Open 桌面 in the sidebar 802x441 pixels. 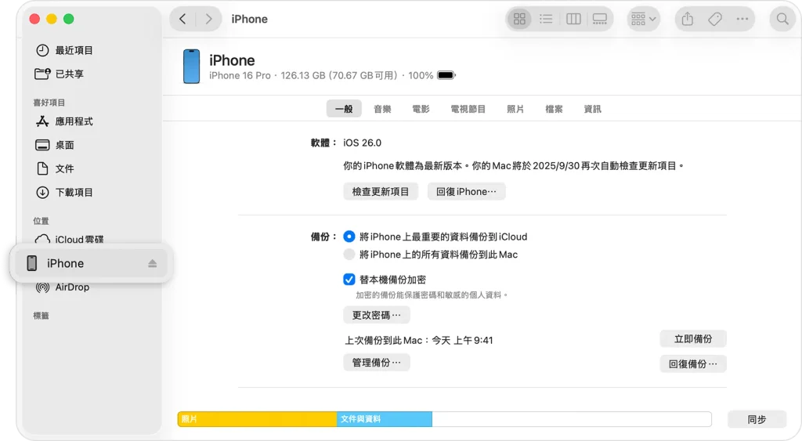pyautogui.click(x=55, y=145)
